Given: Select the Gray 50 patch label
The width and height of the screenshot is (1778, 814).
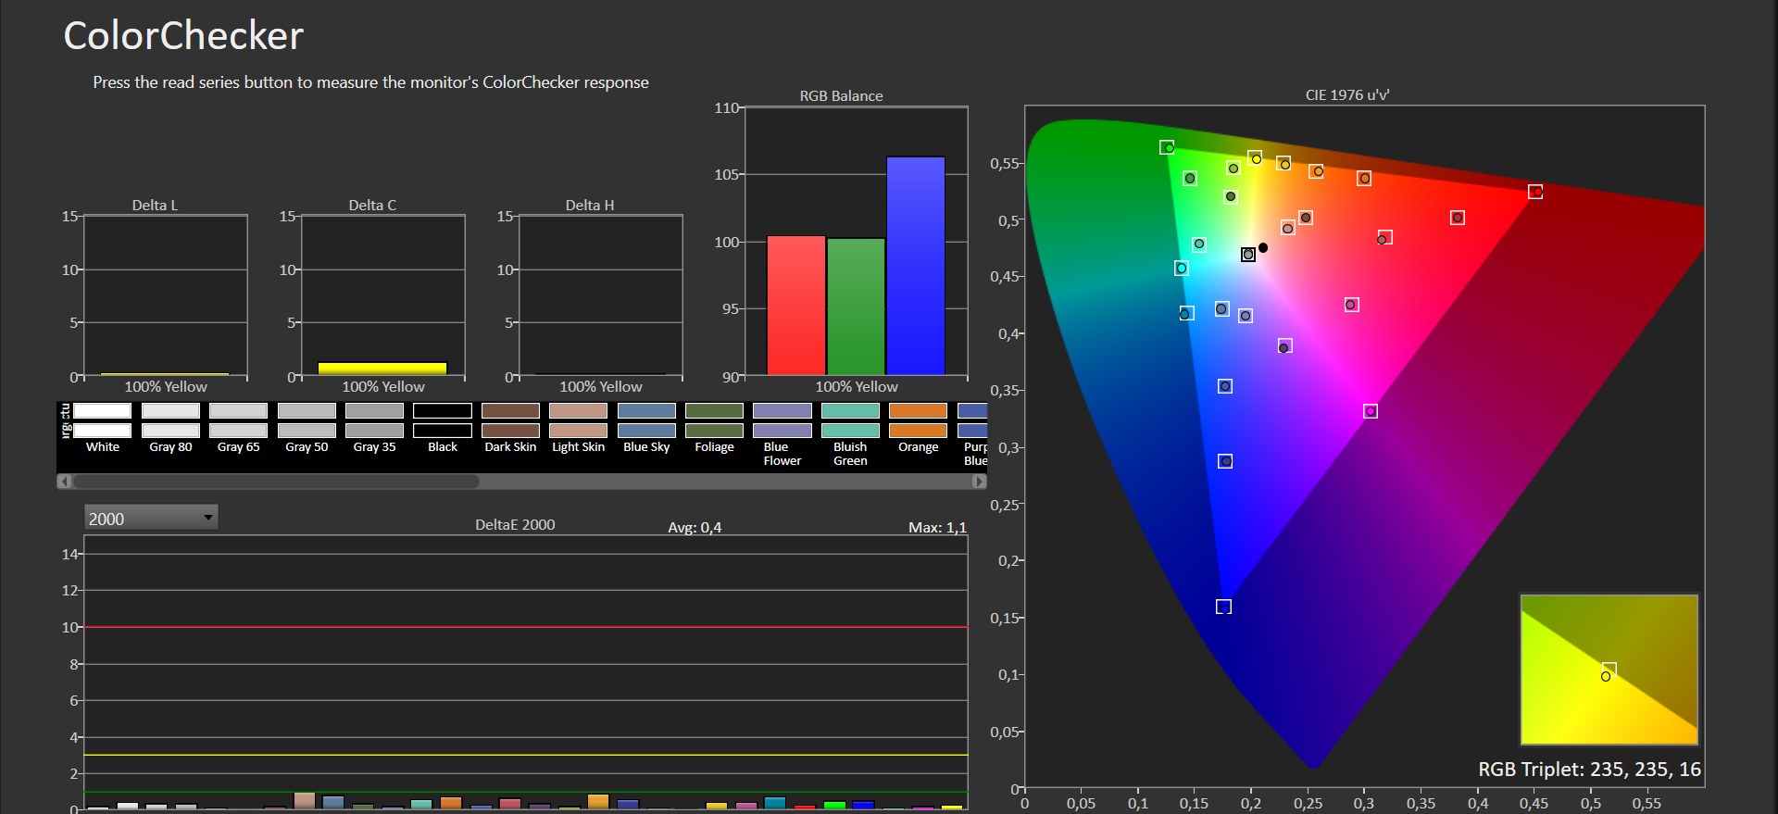Looking at the screenshot, I should click(307, 447).
